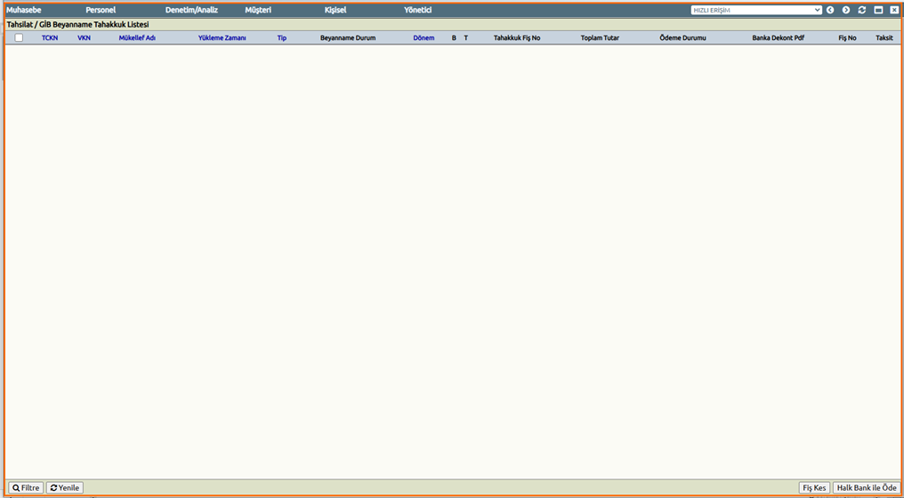Sort by TCKN column header
Screen dimensions: 904x498
tap(50, 37)
